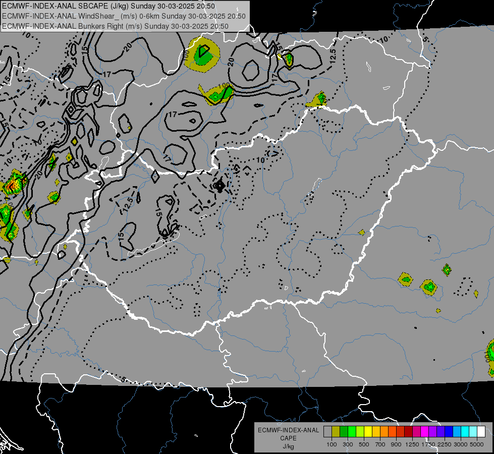Screen dimensions: 494x454
Task: Select the pure blue legend swatch
Action: pyautogui.click(x=449, y=431)
